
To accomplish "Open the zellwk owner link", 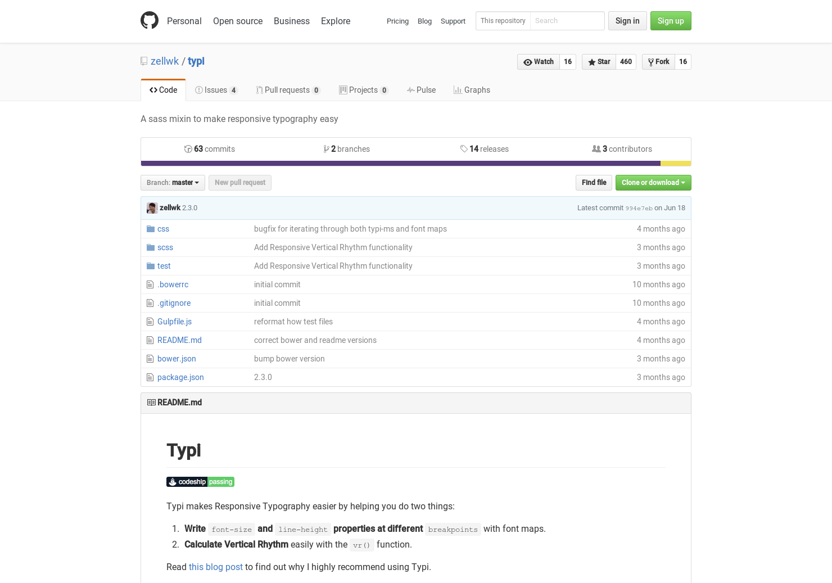I will pyautogui.click(x=165, y=61).
